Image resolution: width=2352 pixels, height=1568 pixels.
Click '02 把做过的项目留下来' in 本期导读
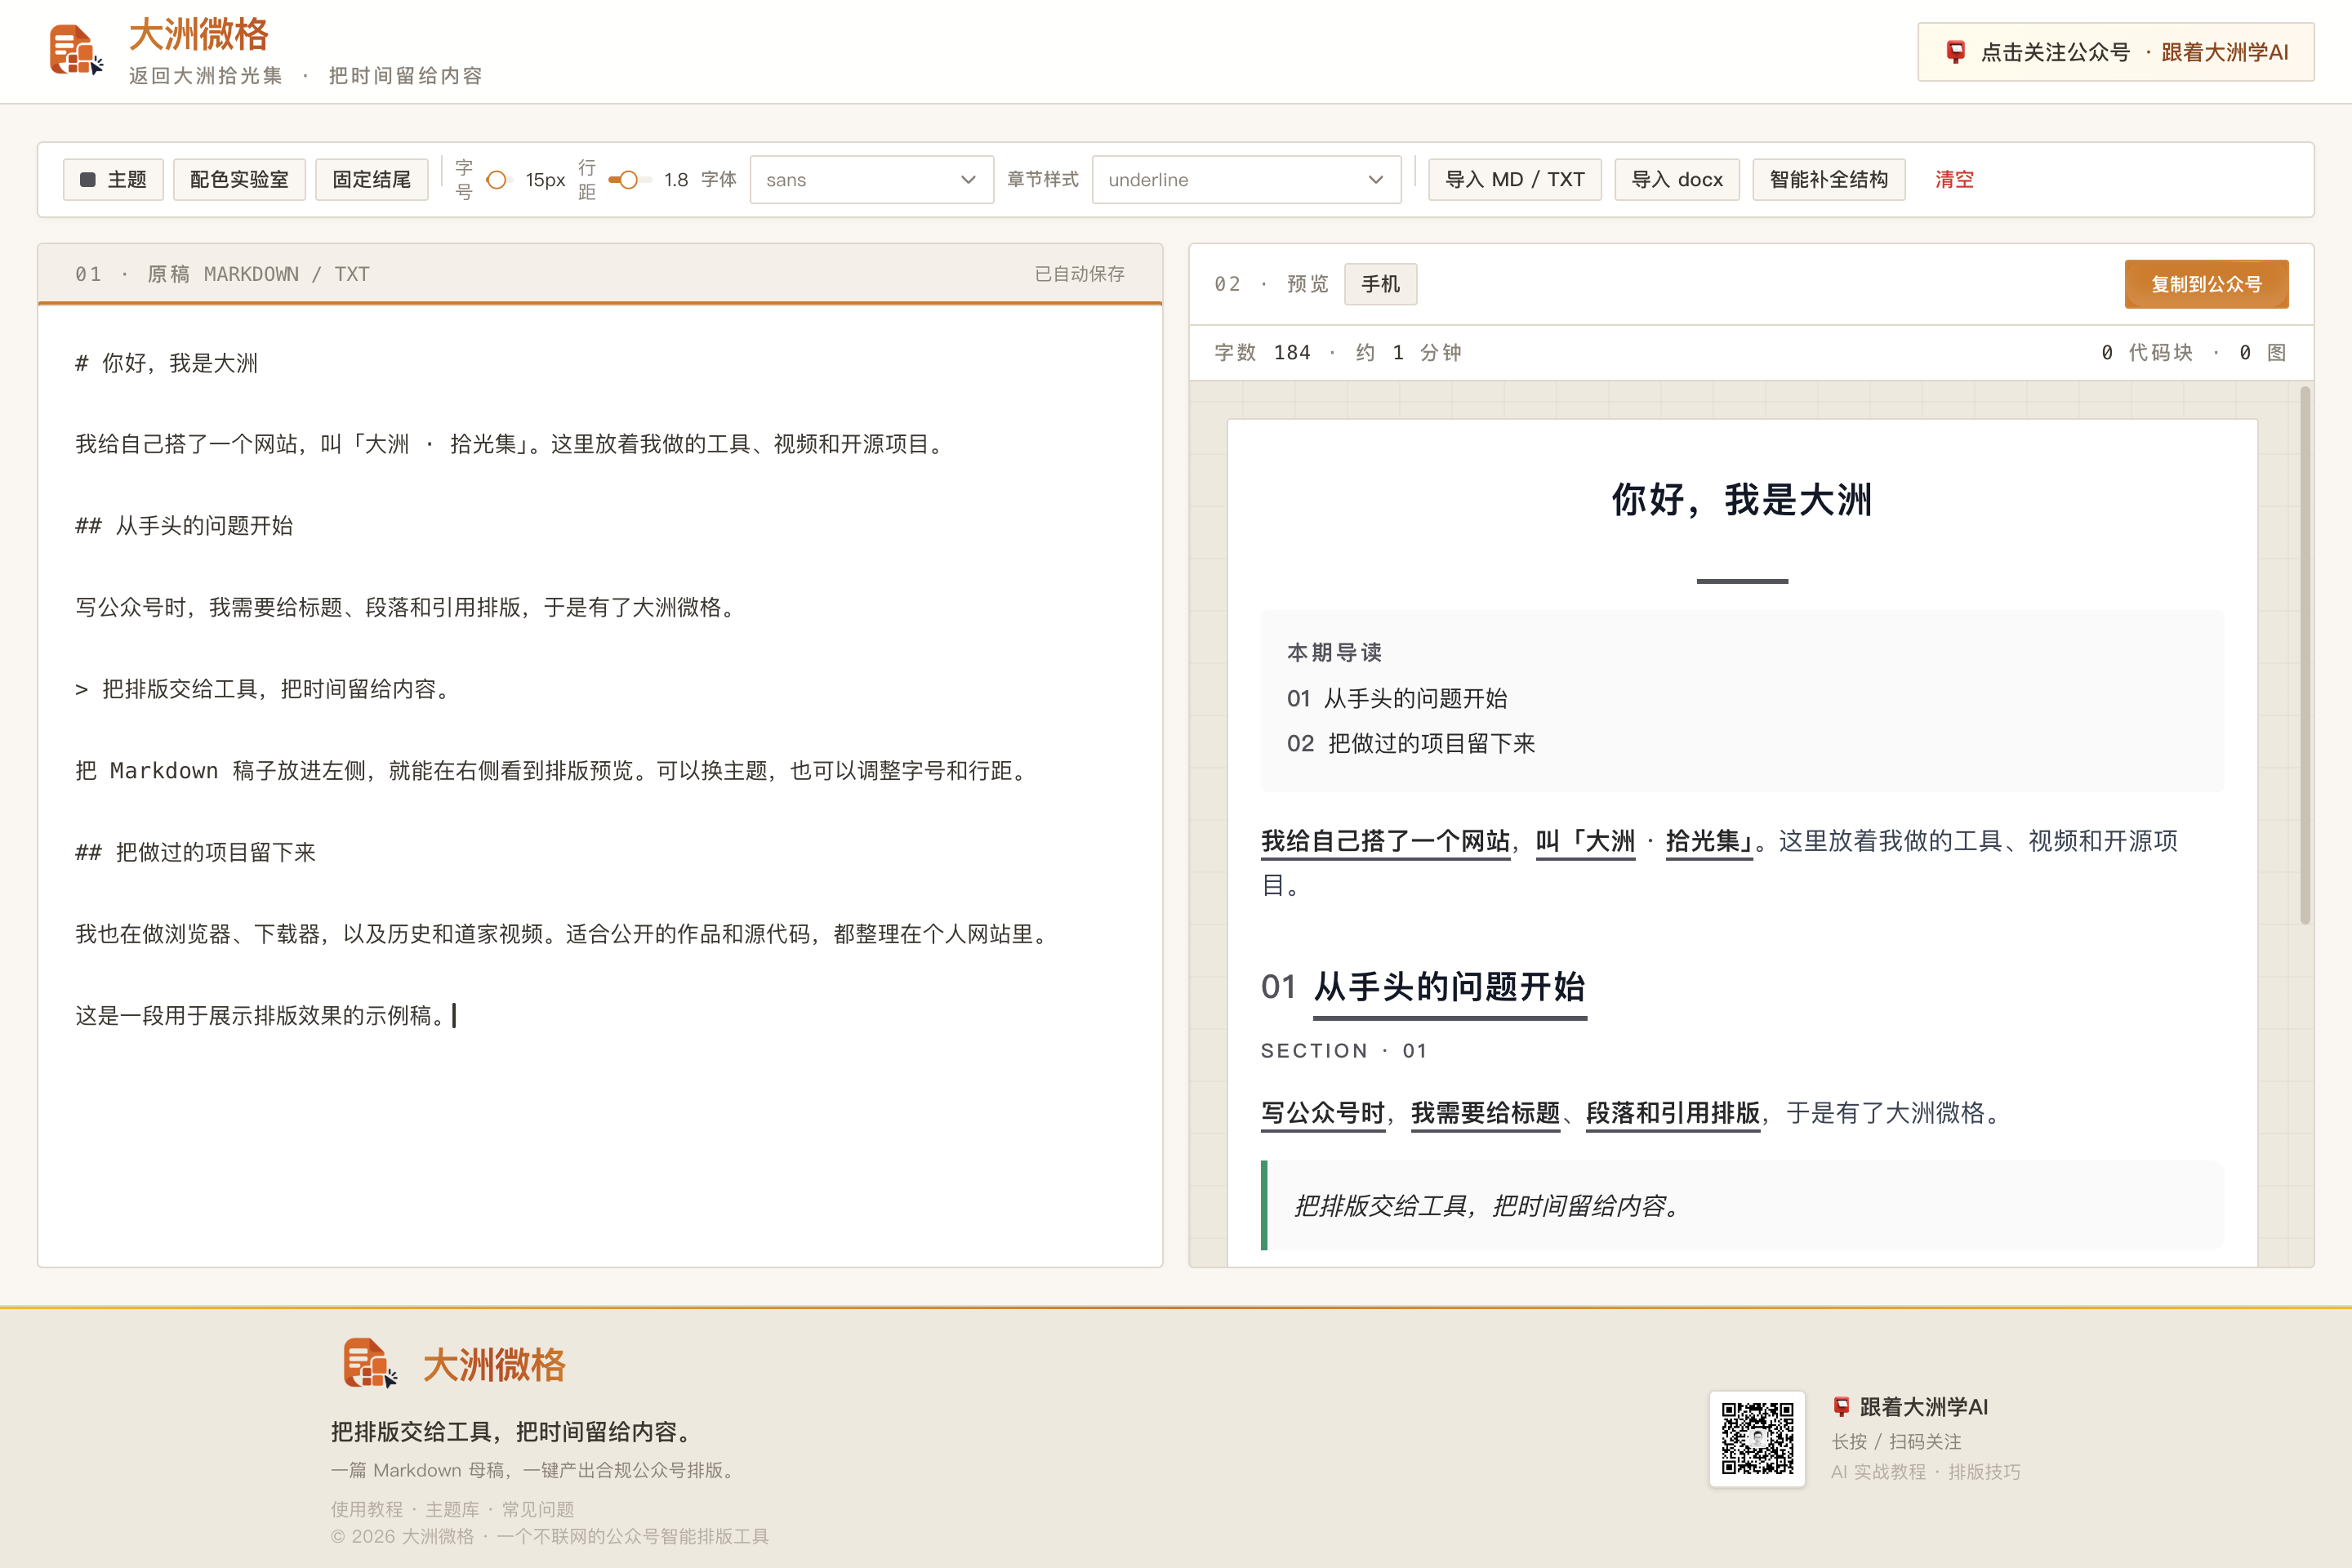[x=1411, y=743]
